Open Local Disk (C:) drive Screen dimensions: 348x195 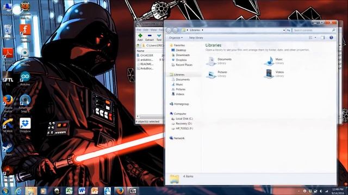coord(182,119)
